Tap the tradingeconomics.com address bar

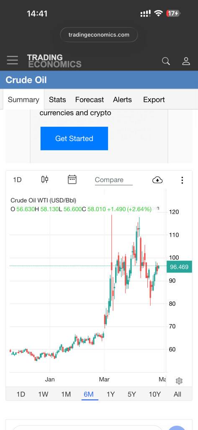point(99,35)
